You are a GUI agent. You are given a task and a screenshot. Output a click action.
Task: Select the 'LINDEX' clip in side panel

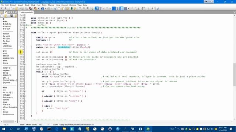click(6, 56)
